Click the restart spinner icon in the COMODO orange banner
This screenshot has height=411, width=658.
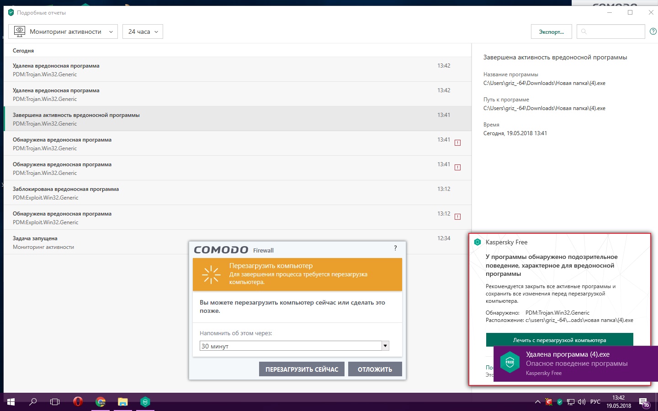(211, 274)
